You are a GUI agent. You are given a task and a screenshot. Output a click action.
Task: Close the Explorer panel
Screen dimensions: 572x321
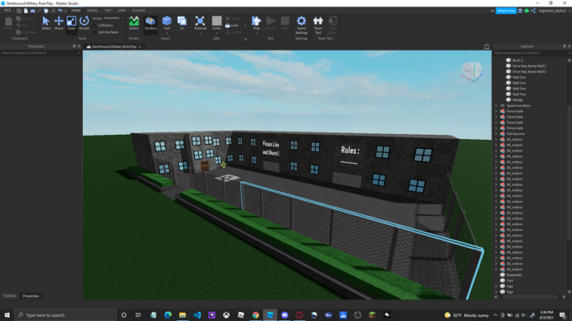[569, 46]
